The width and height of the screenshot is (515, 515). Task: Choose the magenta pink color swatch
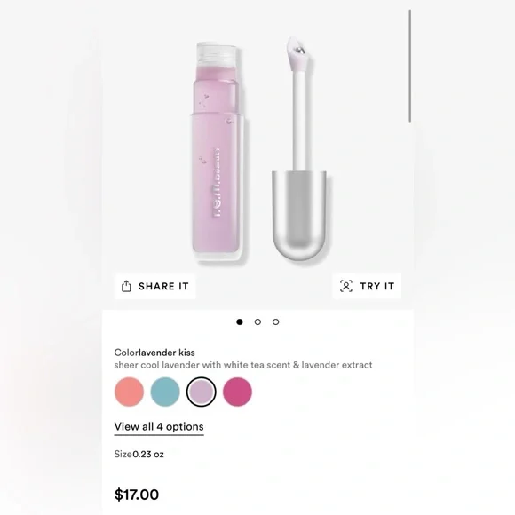pyautogui.click(x=237, y=392)
